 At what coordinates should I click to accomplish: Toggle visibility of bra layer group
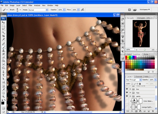click(x=127, y=89)
